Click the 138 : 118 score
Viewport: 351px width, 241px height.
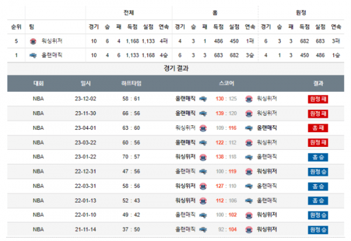pos(226,157)
